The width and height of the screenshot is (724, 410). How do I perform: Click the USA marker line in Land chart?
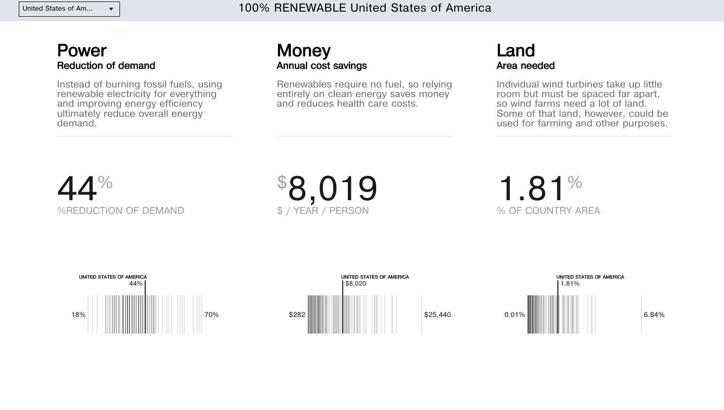tap(558, 313)
